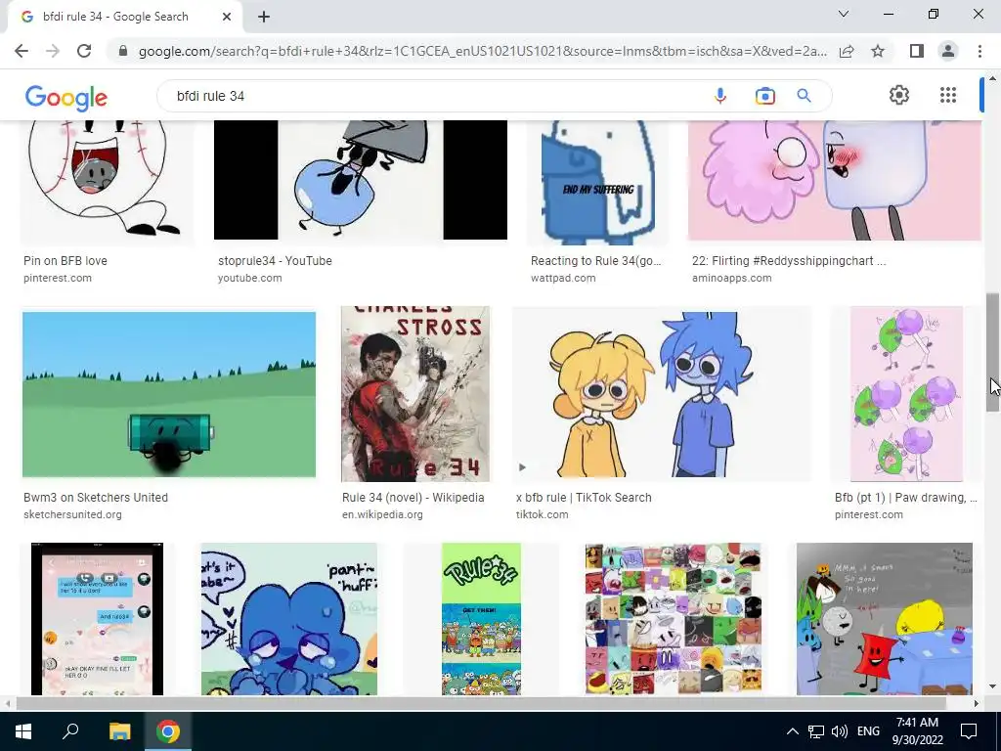
Task: Share this page icon in address bar
Action: coord(847,51)
